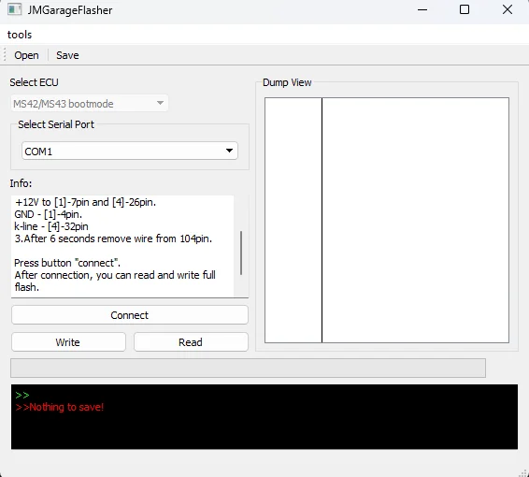
Task: Click Save in the toolbar
Action: [x=67, y=55]
